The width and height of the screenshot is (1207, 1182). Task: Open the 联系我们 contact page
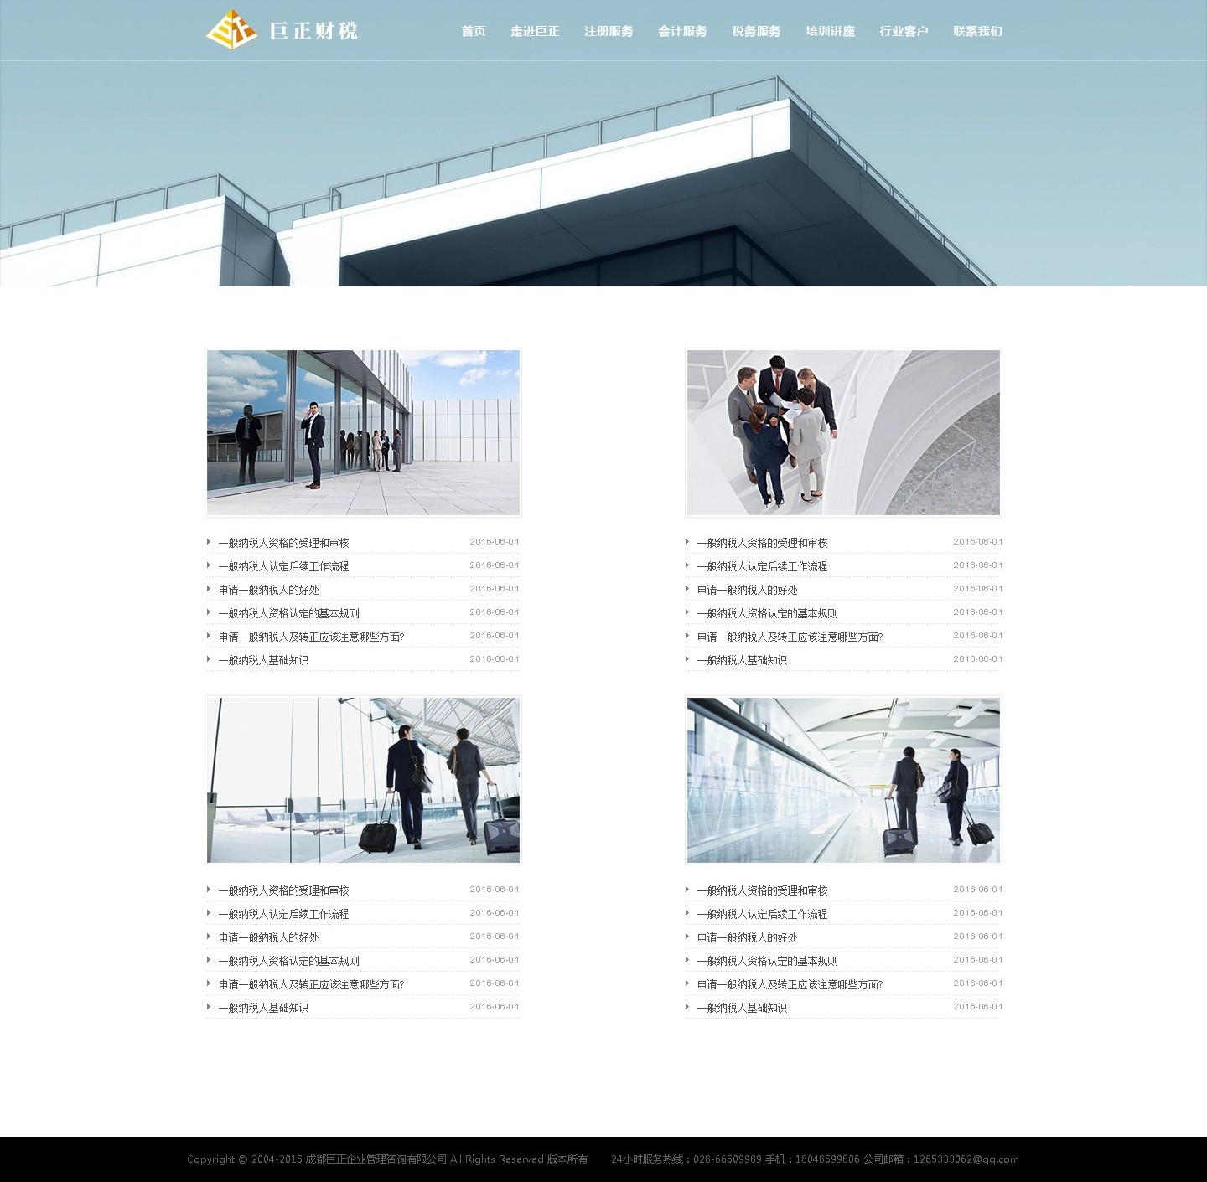click(x=977, y=31)
